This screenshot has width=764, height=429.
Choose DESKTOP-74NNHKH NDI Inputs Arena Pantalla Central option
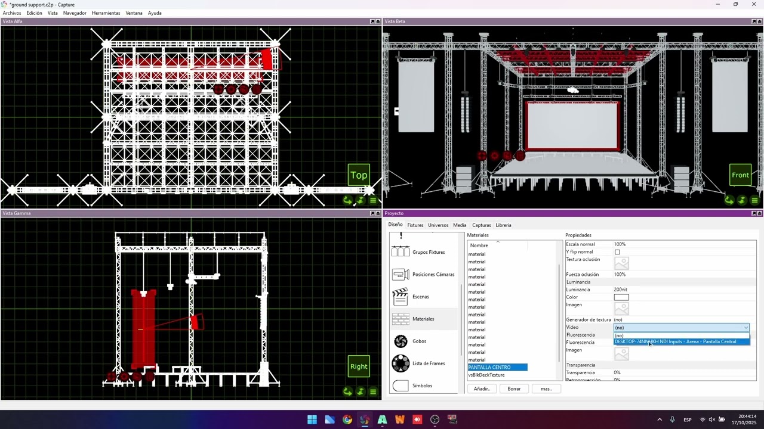point(681,341)
